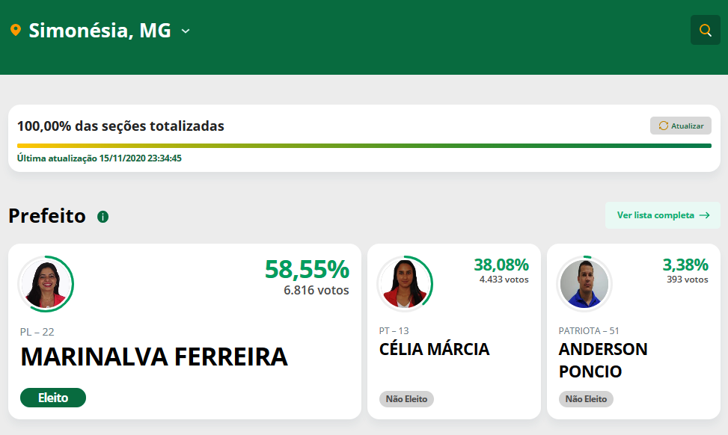Refresh results with the Atualizar button
The width and height of the screenshot is (728, 435).
pyautogui.click(x=681, y=126)
